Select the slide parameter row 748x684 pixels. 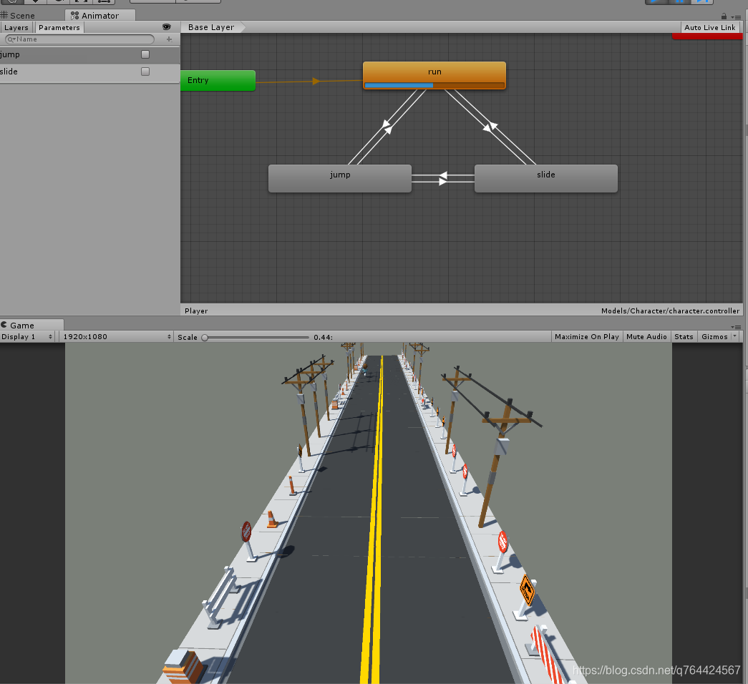pyautogui.click(x=89, y=72)
